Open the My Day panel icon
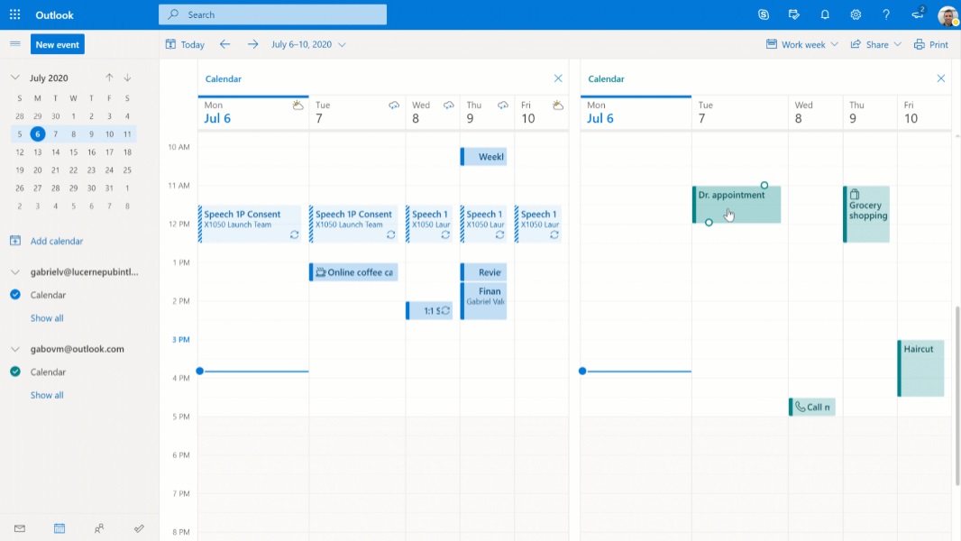Viewport: 961px width, 541px height. (x=793, y=14)
